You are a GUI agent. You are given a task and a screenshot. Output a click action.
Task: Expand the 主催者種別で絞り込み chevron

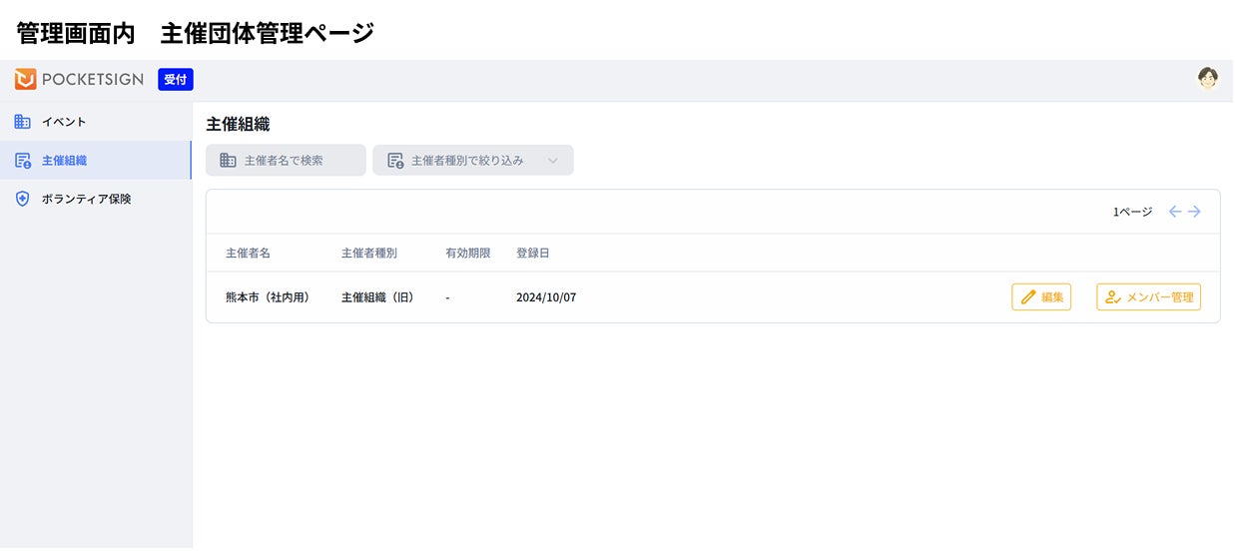[x=552, y=161]
